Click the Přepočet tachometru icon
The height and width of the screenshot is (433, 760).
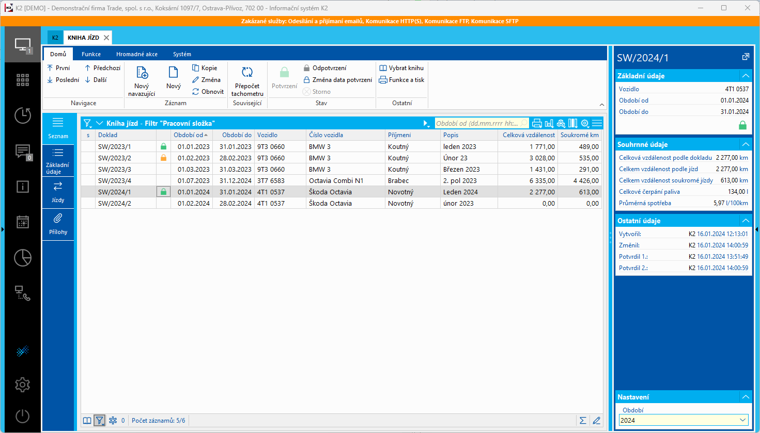click(x=247, y=73)
